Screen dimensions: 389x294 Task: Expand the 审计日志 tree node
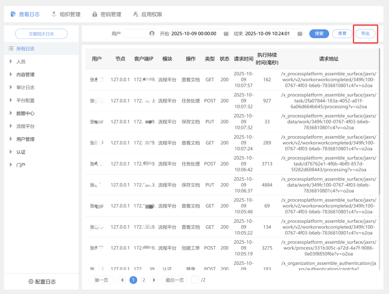pyautogui.click(x=11, y=87)
